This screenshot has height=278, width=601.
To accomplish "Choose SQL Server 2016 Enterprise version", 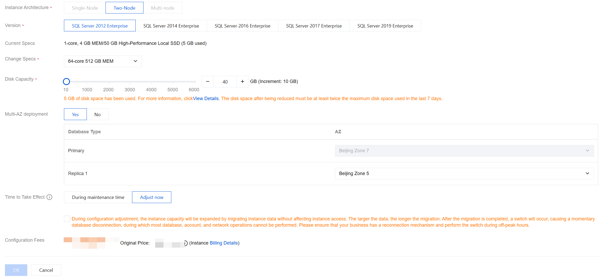I will tap(243, 26).
